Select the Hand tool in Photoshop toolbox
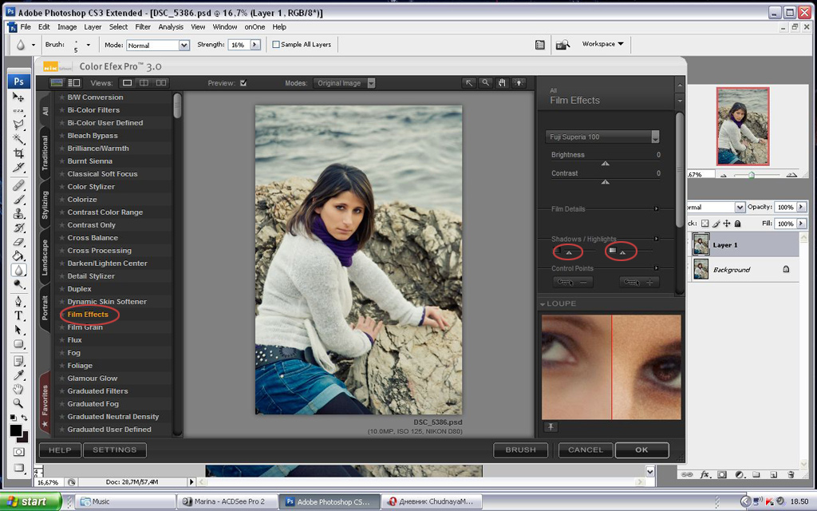 click(x=18, y=389)
